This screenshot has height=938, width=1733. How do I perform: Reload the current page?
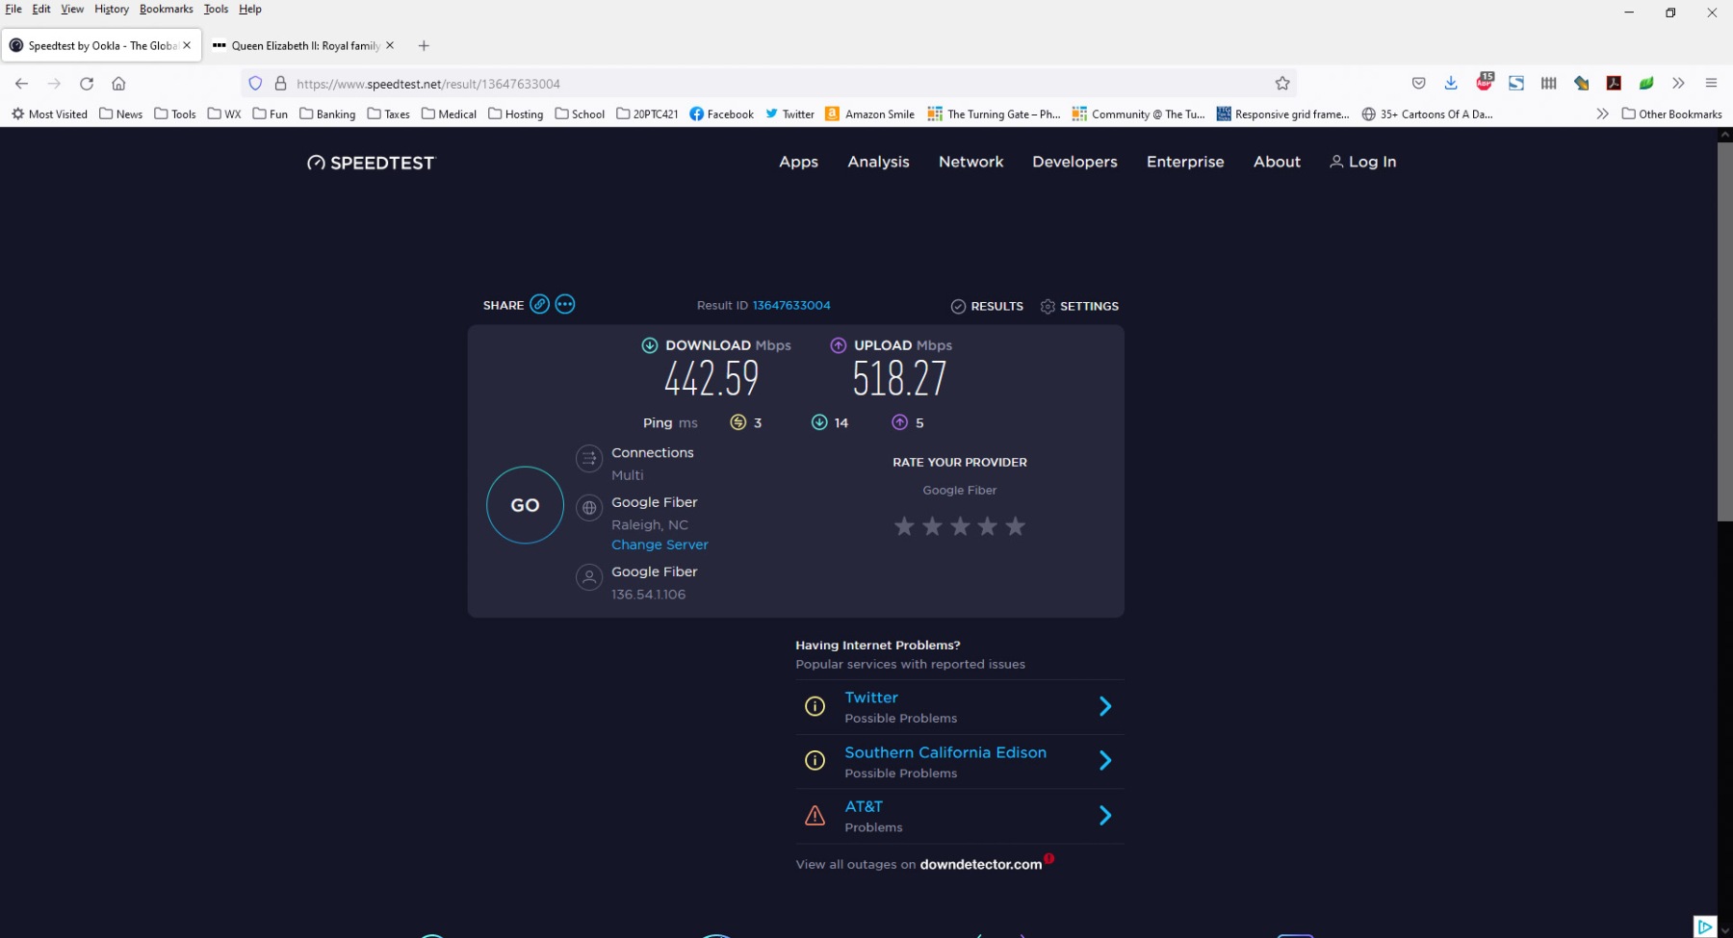(87, 84)
